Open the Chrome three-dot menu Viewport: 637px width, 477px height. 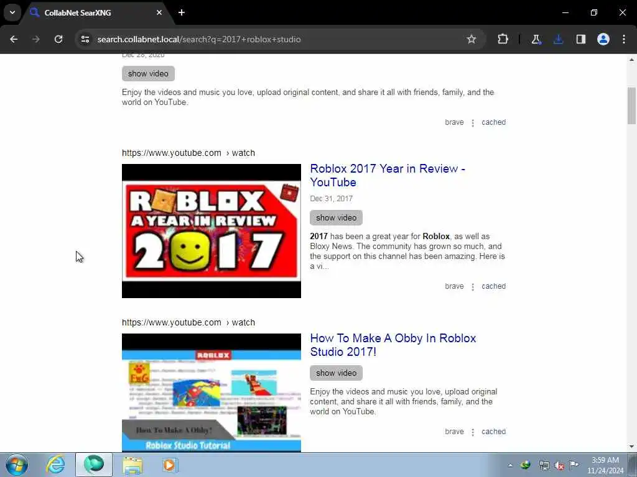pyautogui.click(x=623, y=39)
